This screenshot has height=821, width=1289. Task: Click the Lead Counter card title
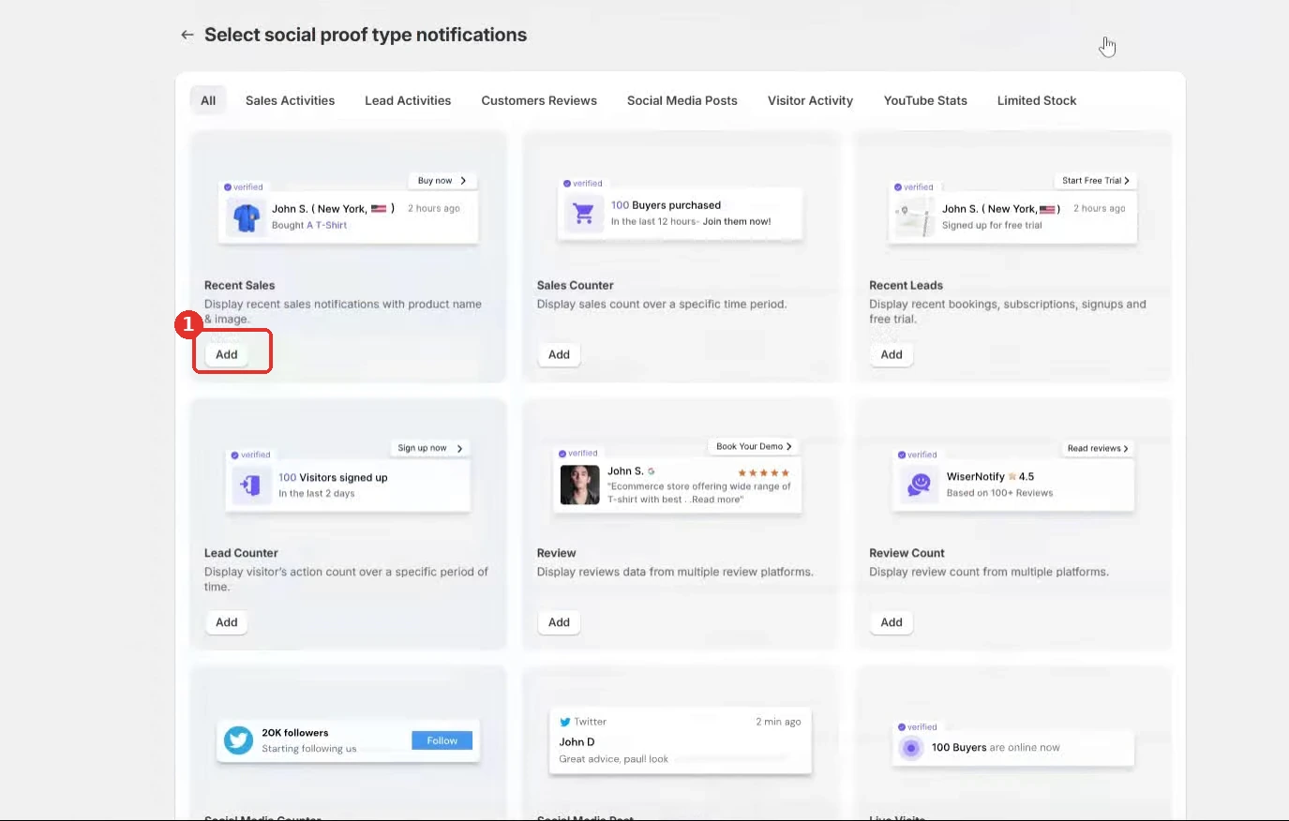[241, 553]
